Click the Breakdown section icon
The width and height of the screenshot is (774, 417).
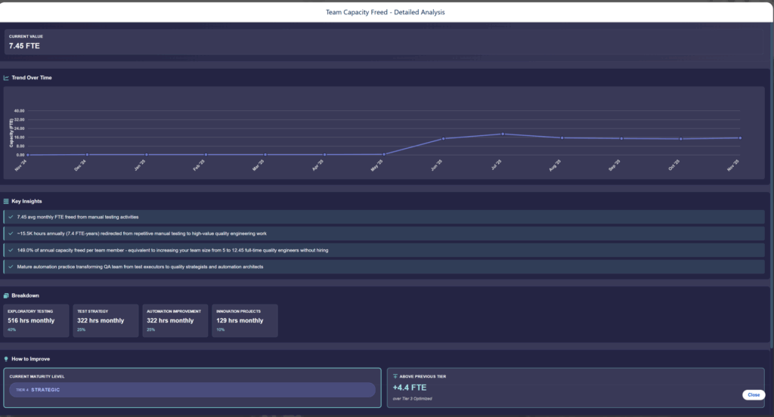click(x=6, y=295)
